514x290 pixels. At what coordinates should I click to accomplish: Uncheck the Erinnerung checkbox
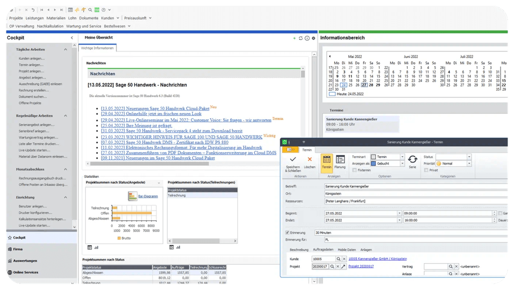click(288, 233)
